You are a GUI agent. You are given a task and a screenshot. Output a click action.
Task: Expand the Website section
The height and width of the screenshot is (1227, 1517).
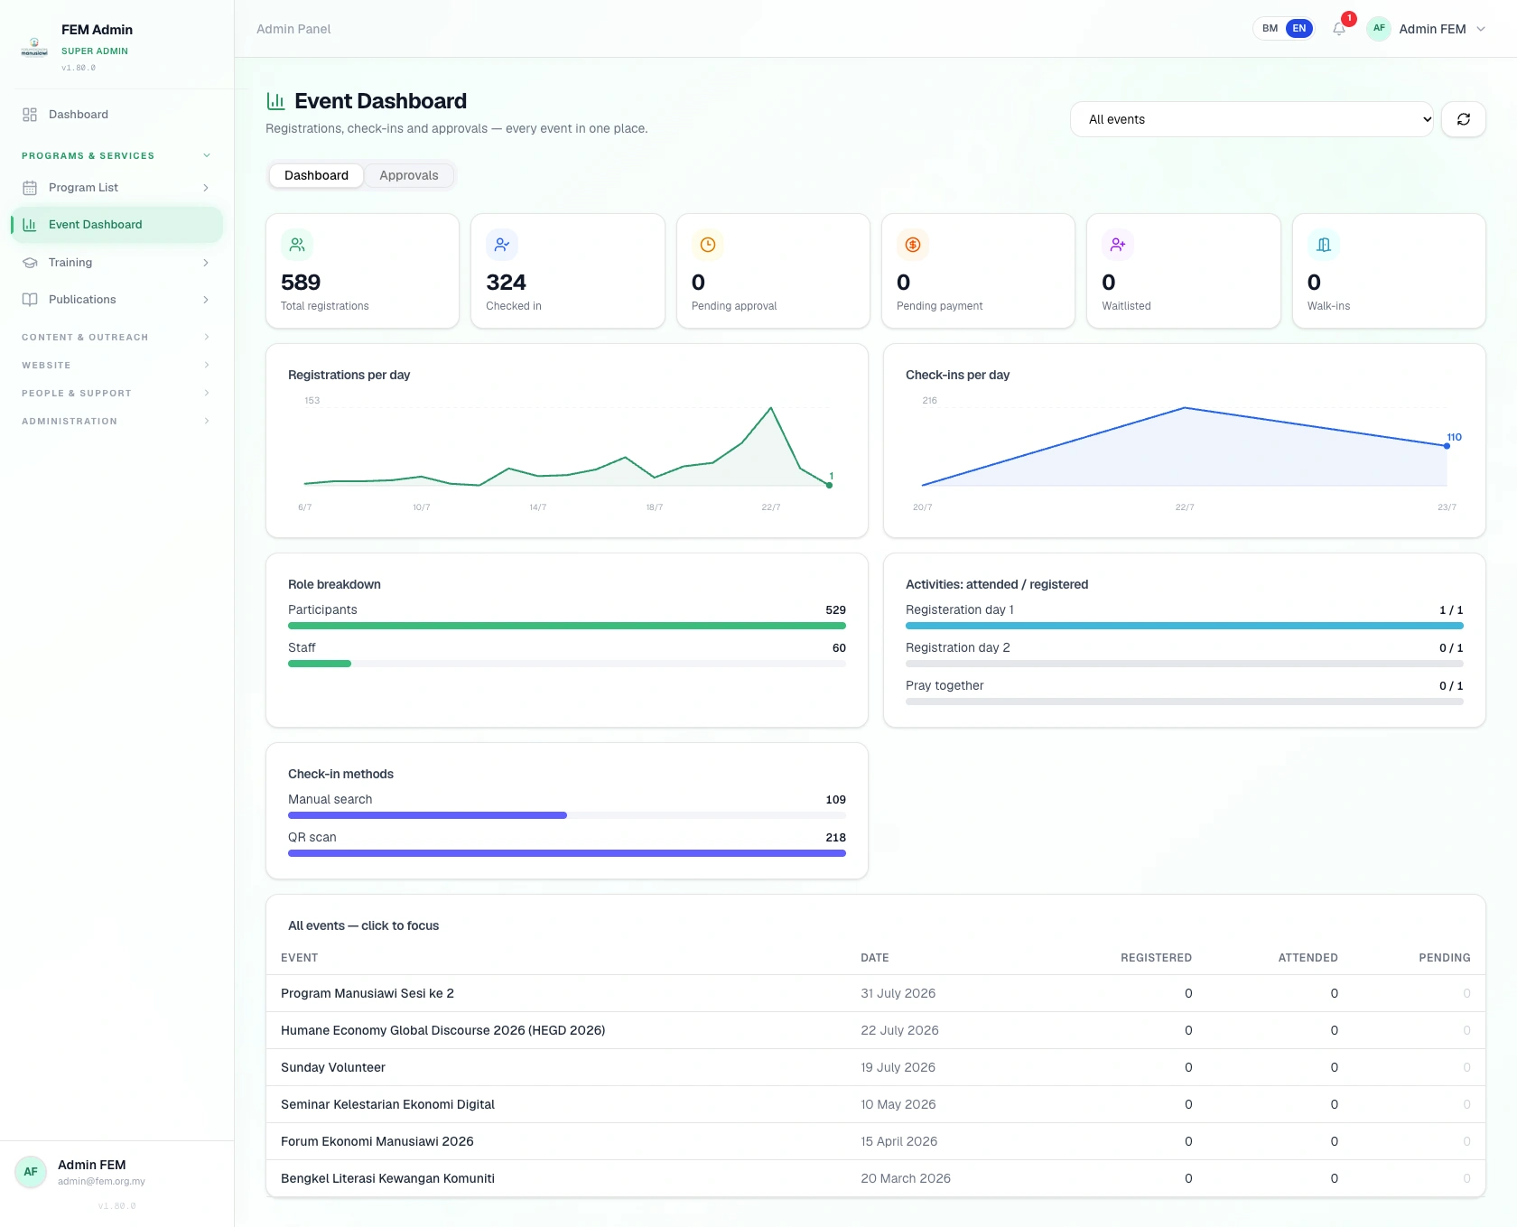(x=117, y=366)
